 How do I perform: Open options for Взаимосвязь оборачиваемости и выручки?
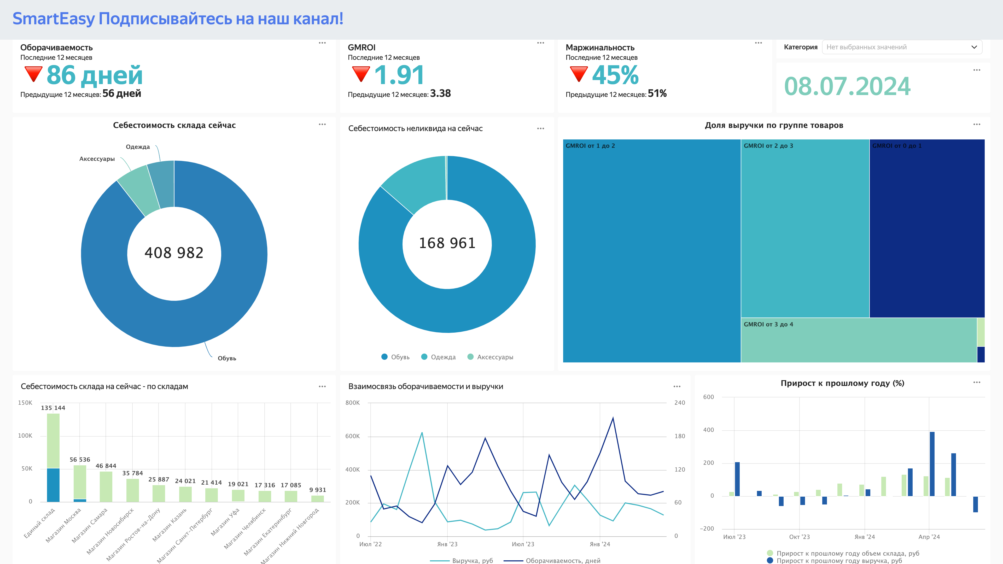coord(677,386)
